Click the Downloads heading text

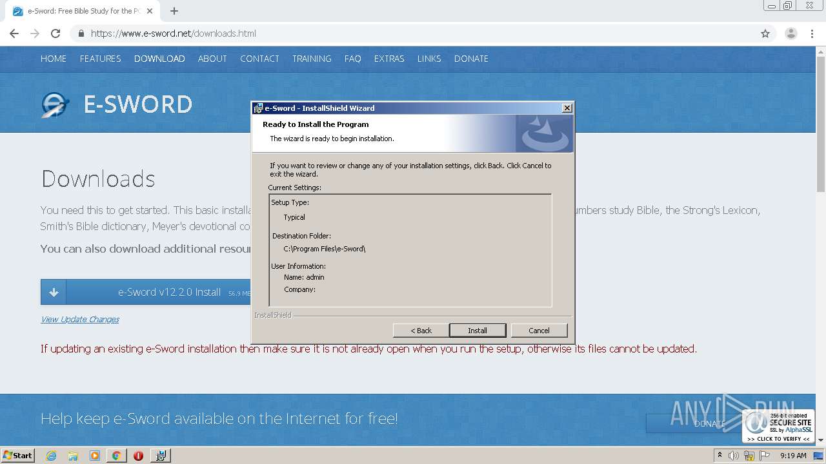tap(98, 179)
